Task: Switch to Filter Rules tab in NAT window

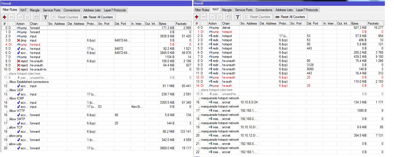Action: (x=202, y=10)
